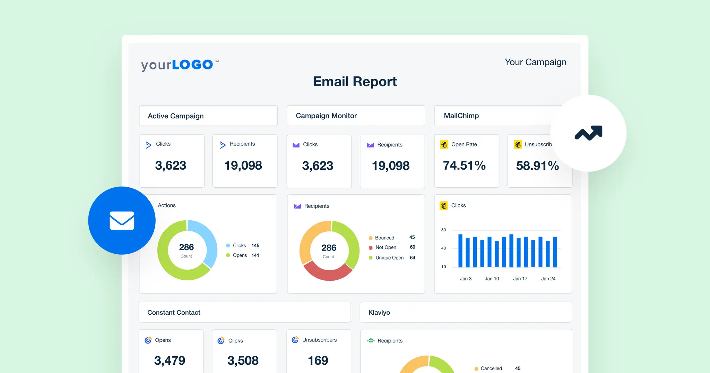This screenshot has width=710, height=373.
Task: Click the Campaign Monitor envelope icon beside Recipients
Action: point(371,145)
